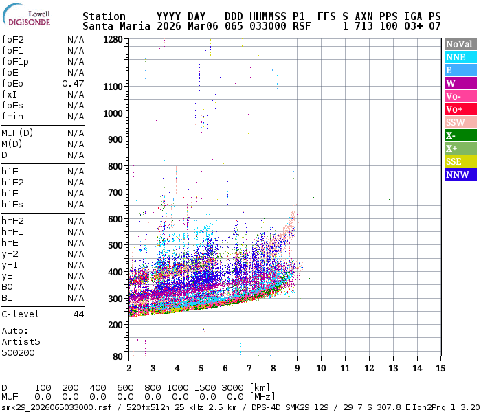Select the year 2026 in header

tap(169, 26)
